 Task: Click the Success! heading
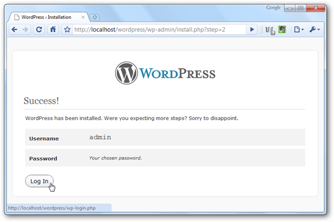(41, 101)
